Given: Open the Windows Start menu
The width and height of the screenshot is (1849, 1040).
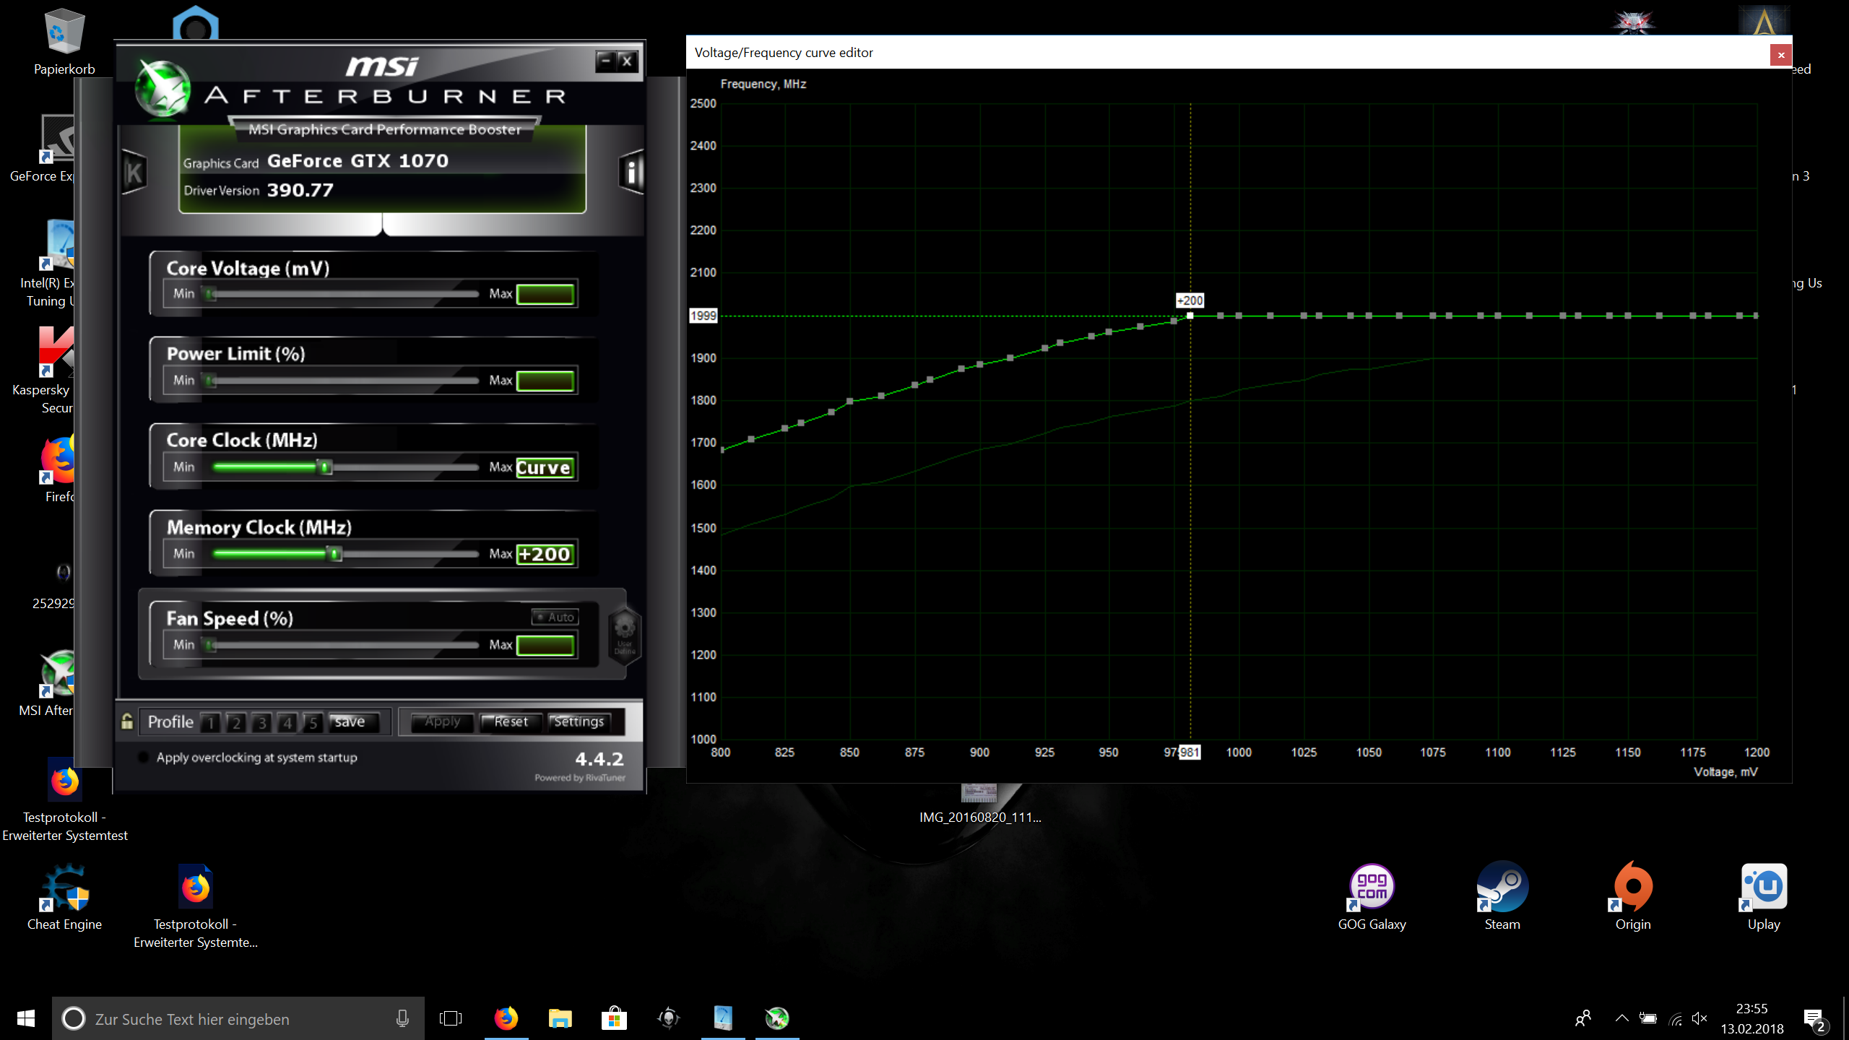Looking at the screenshot, I should click(x=26, y=1018).
